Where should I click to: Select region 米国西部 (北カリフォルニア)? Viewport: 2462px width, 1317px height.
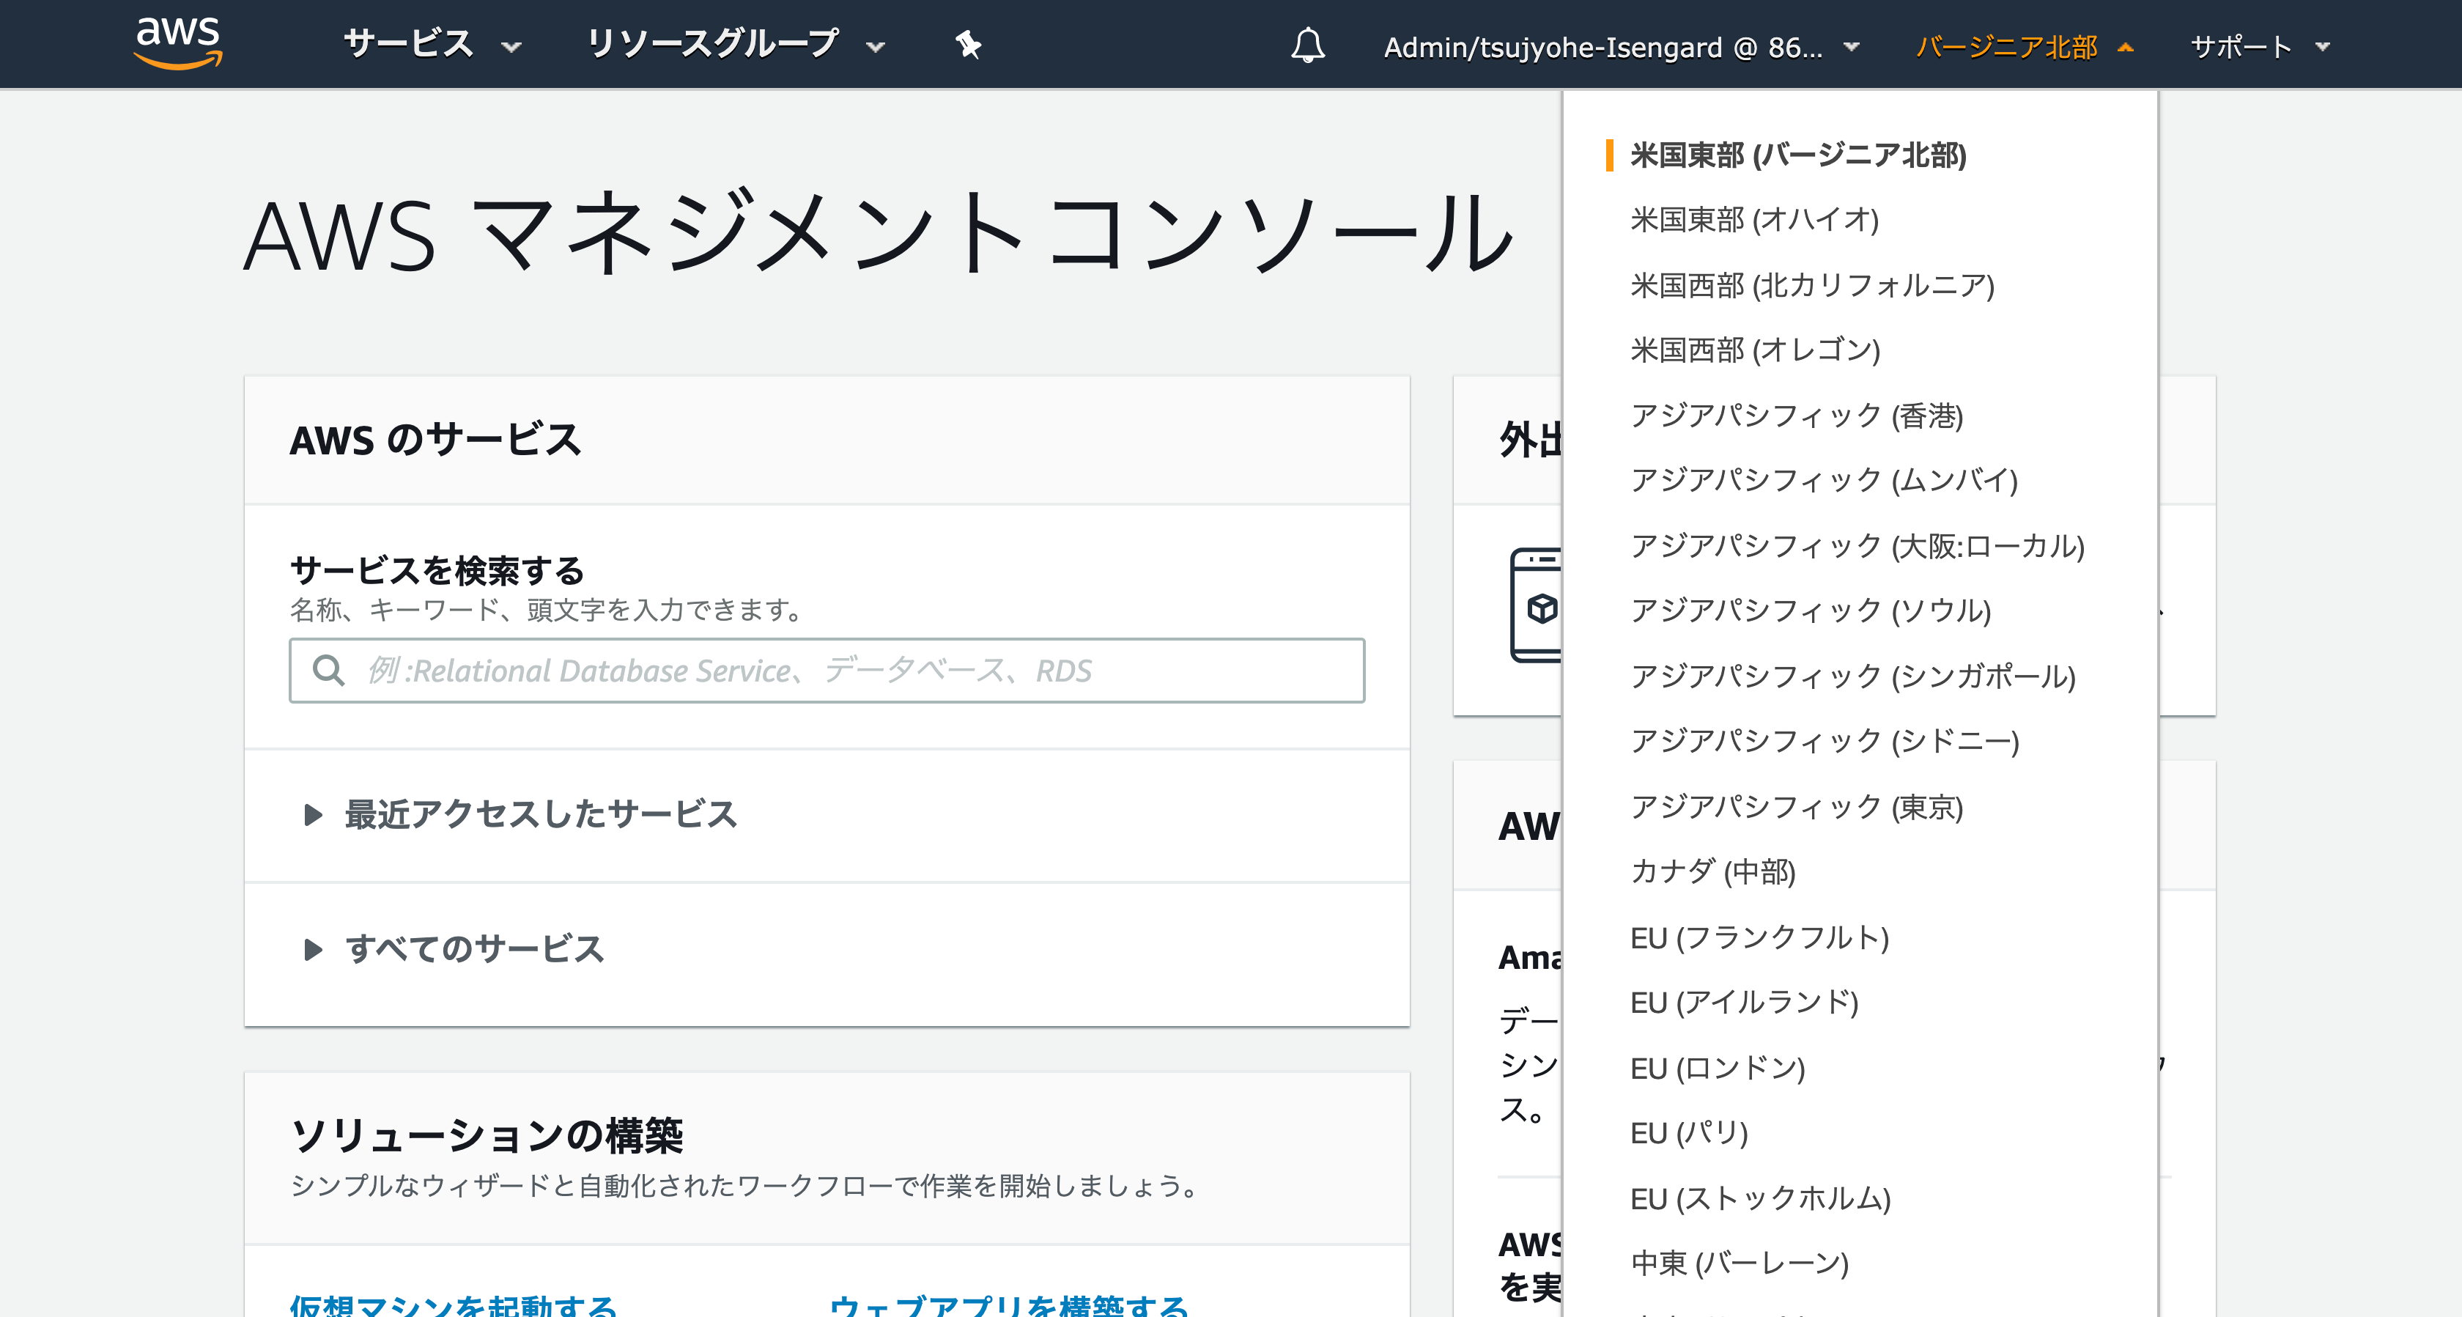(x=1812, y=285)
